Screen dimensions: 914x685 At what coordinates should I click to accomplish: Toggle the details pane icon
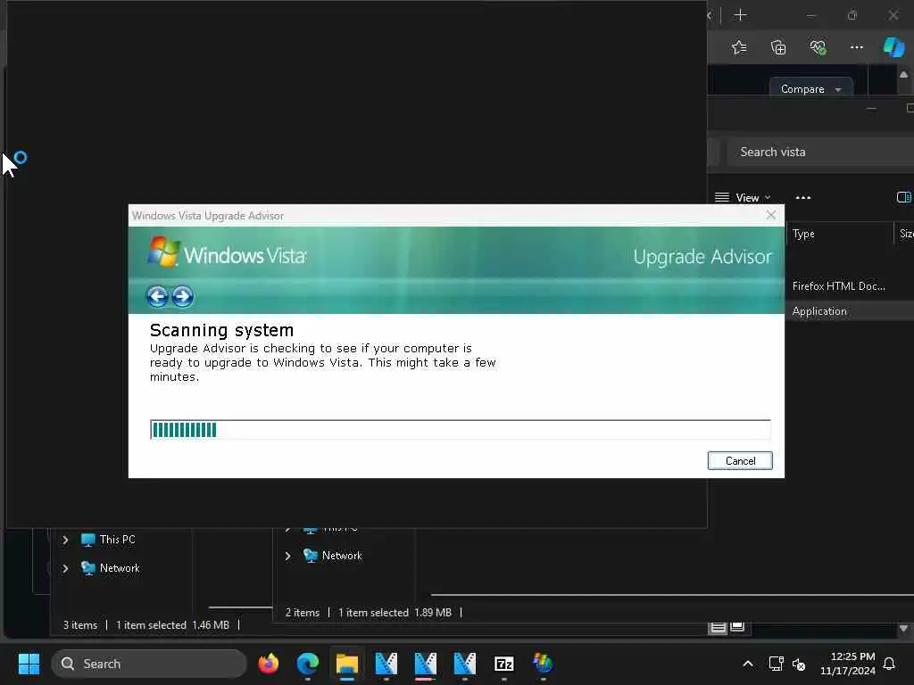(x=903, y=197)
